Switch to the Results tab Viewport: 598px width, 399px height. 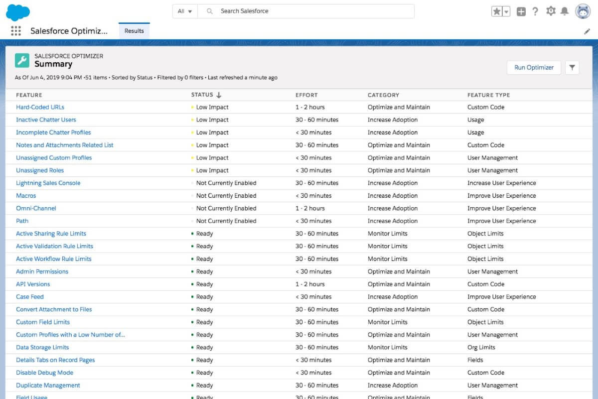(134, 30)
